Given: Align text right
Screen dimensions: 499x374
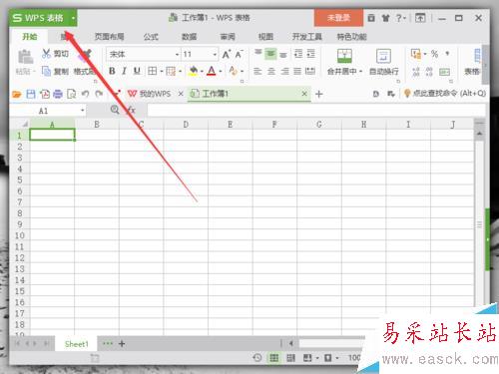Looking at the screenshot, I should (284, 71).
